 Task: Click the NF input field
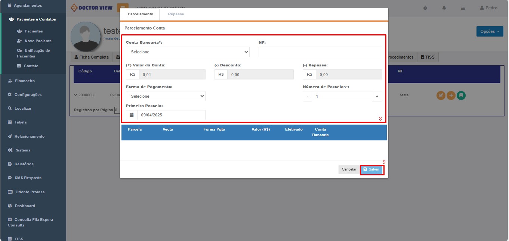[x=320, y=52]
